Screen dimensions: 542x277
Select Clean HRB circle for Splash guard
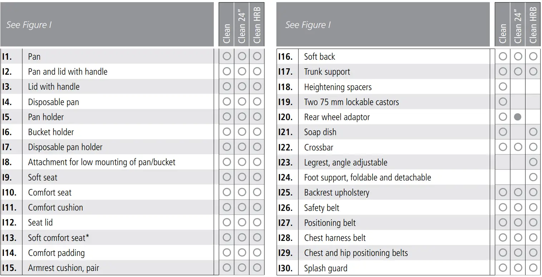click(533, 268)
